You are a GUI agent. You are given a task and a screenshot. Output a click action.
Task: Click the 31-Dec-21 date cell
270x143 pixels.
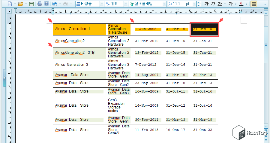tap(204, 65)
